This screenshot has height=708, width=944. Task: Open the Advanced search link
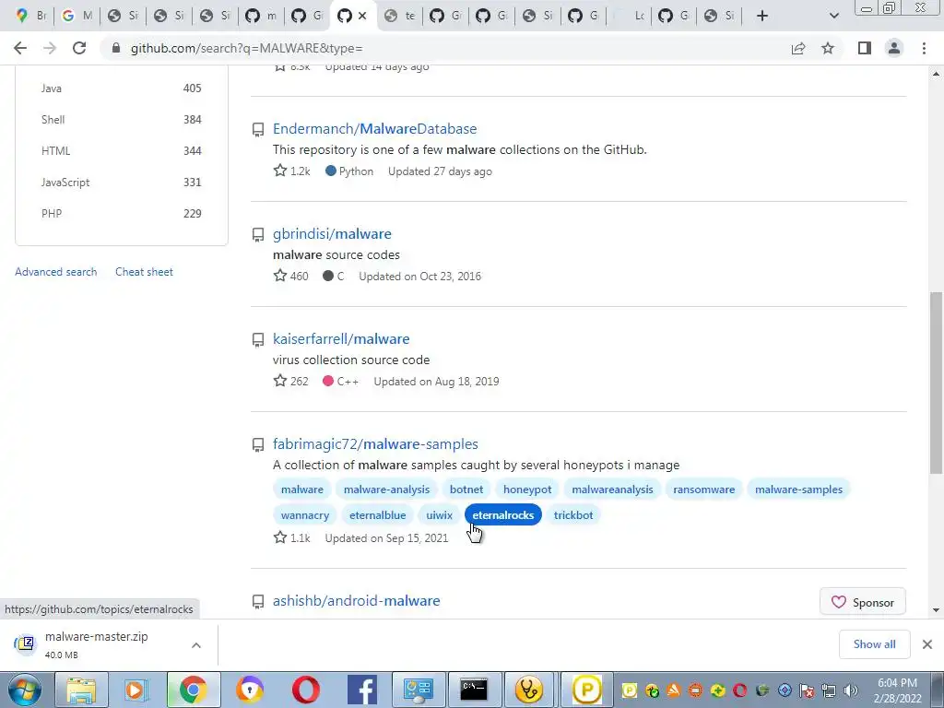pos(56,272)
